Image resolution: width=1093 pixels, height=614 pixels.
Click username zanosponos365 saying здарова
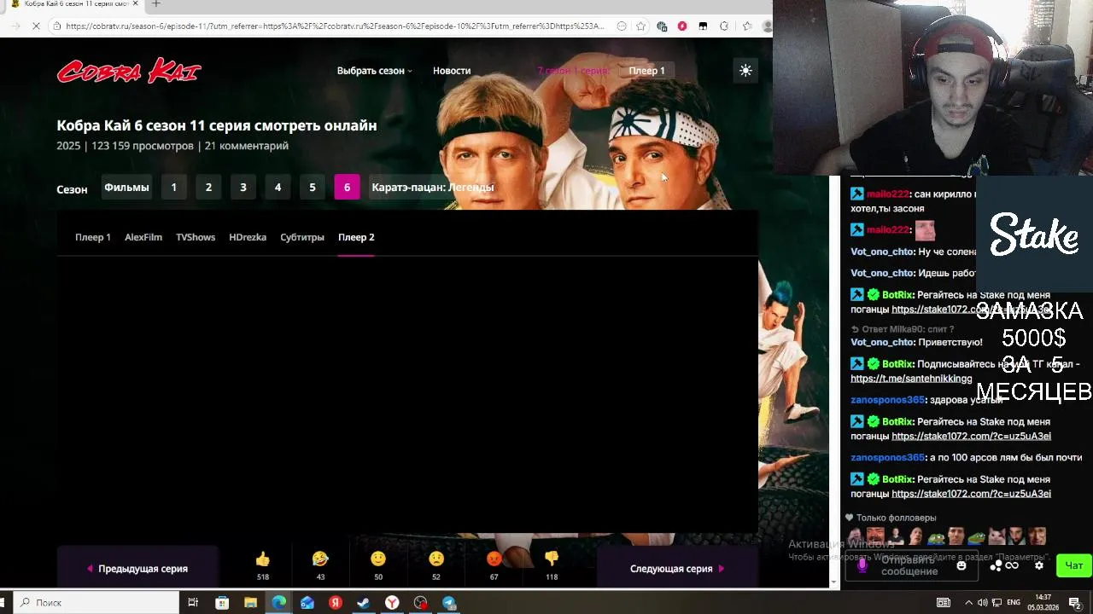(x=888, y=400)
